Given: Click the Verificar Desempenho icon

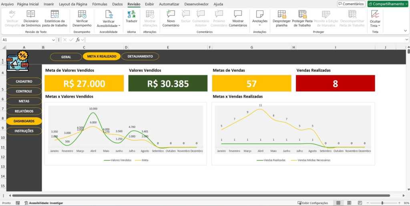Looking at the screenshot, I should point(82,15).
